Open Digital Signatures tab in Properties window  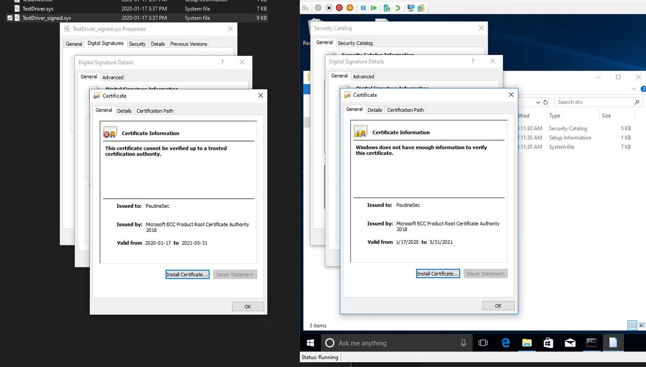pyautogui.click(x=106, y=44)
